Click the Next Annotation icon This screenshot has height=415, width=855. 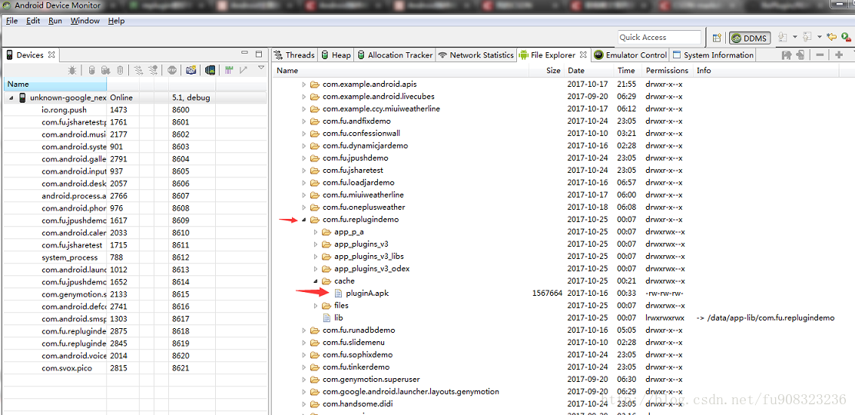(x=782, y=37)
